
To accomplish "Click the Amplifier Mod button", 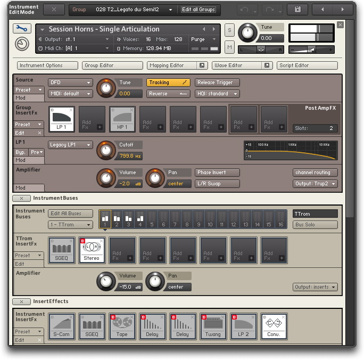I will [29, 188].
